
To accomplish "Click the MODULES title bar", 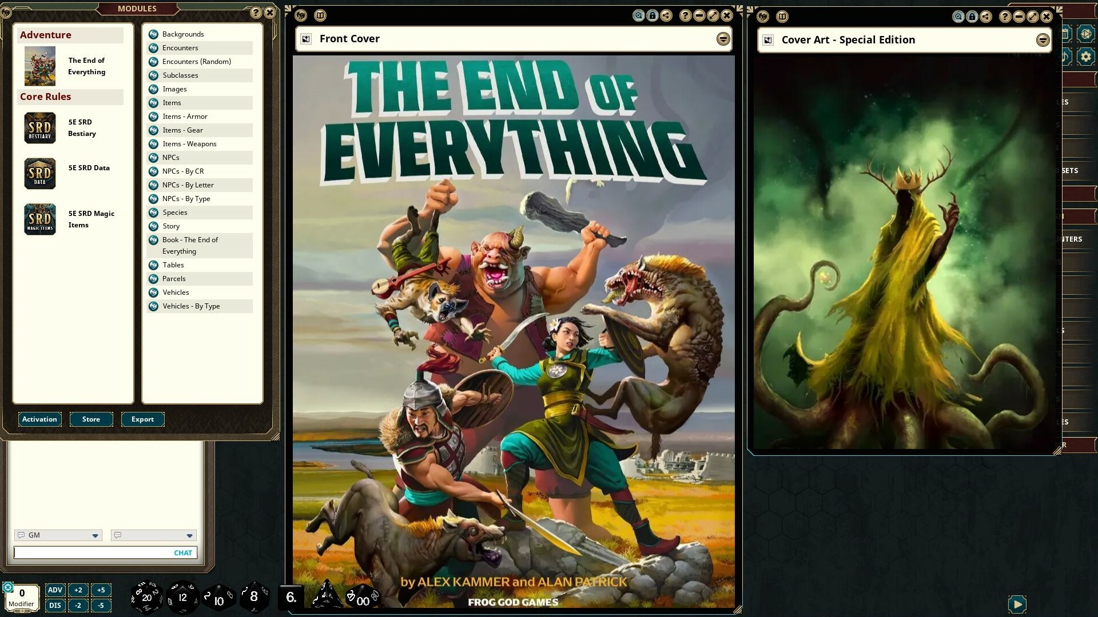I will pos(137,9).
